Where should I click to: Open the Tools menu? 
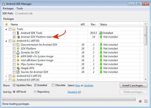[19, 9]
